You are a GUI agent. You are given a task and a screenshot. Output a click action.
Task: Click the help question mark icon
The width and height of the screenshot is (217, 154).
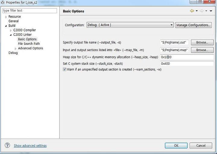click(7, 145)
